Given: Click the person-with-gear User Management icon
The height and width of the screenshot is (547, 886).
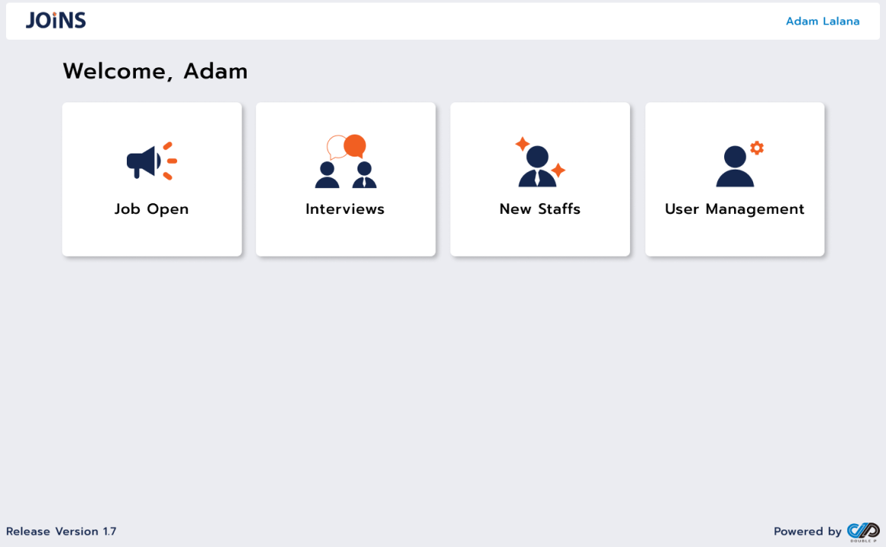Looking at the screenshot, I should pos(739,164).
